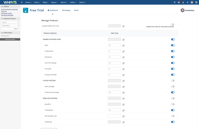Click the search magnifier icon in top bar
Image resolution: width=199 pixels, height=129 pixels.
click(175, 2)
